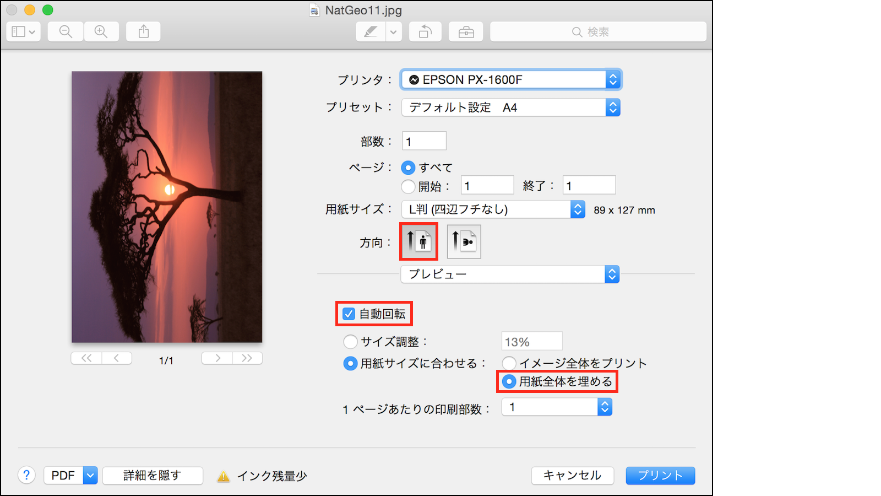Open the プレビュー options dropdown
Image resolution: width=881 pixels, height=496 pixels.
point(510,274)
